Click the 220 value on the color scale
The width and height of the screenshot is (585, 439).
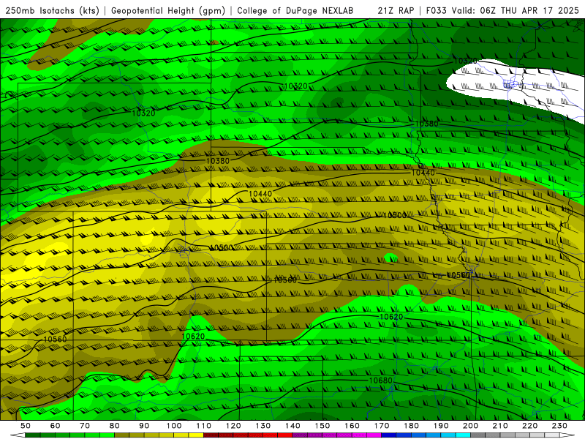[530, 426]
